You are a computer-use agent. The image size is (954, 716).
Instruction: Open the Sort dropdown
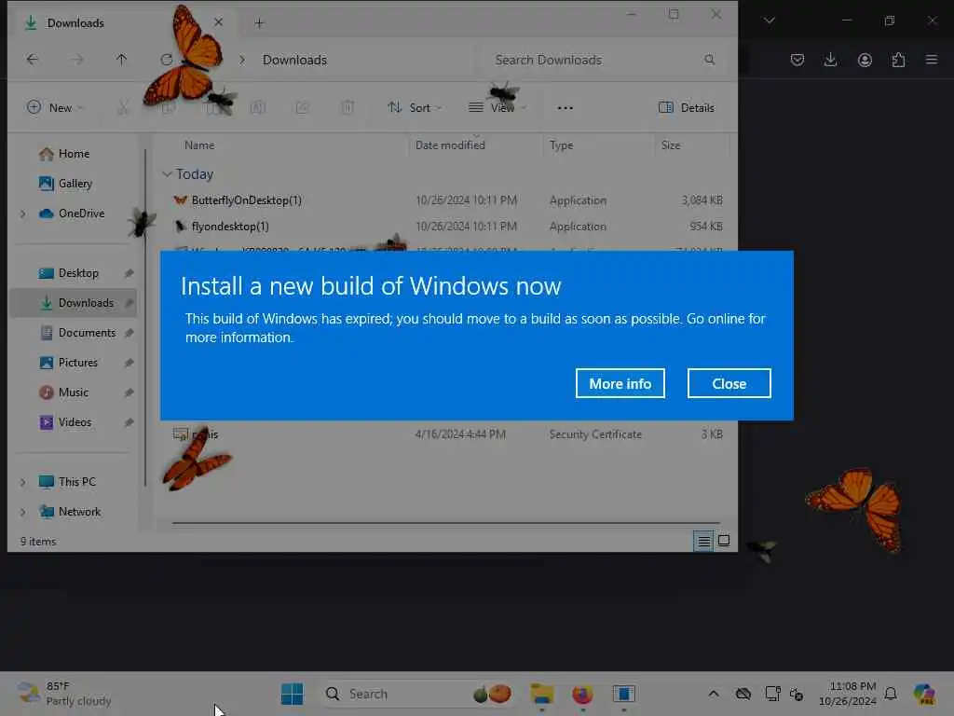415,108
